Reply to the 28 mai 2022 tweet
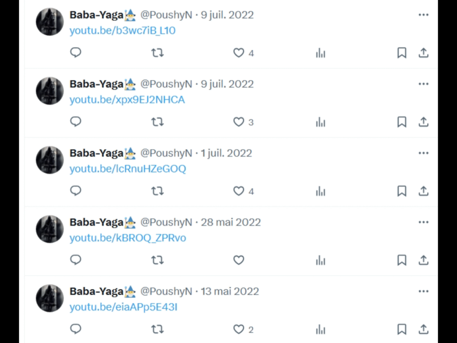Image resolution: width=457 pixels, height=343 pixels. (x=76, y=260)
